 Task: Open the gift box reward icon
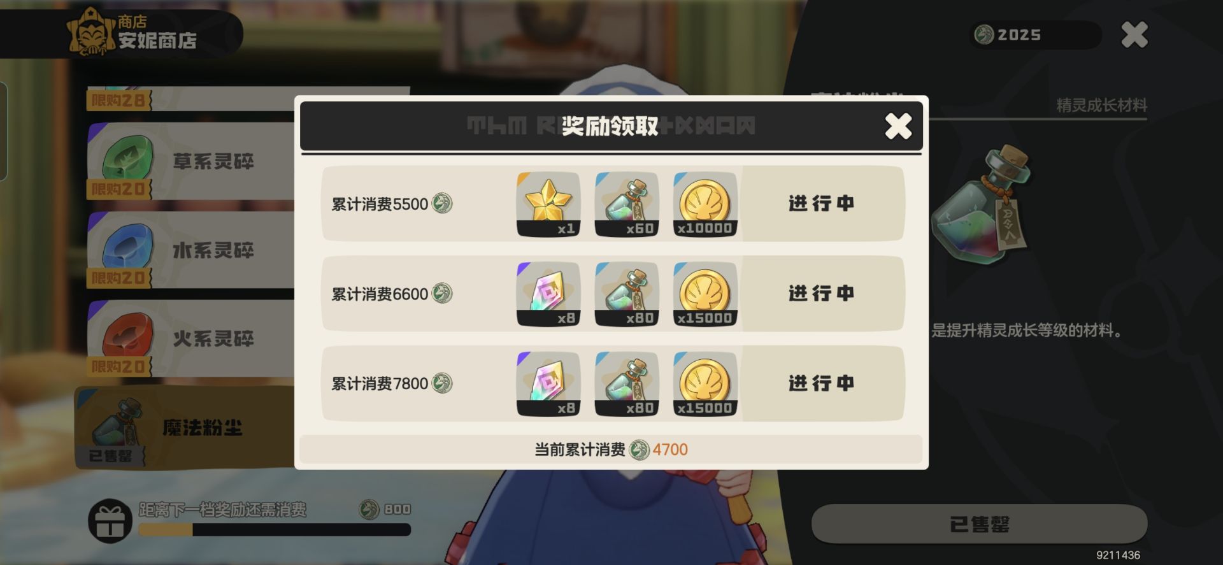tap(110, 520)
